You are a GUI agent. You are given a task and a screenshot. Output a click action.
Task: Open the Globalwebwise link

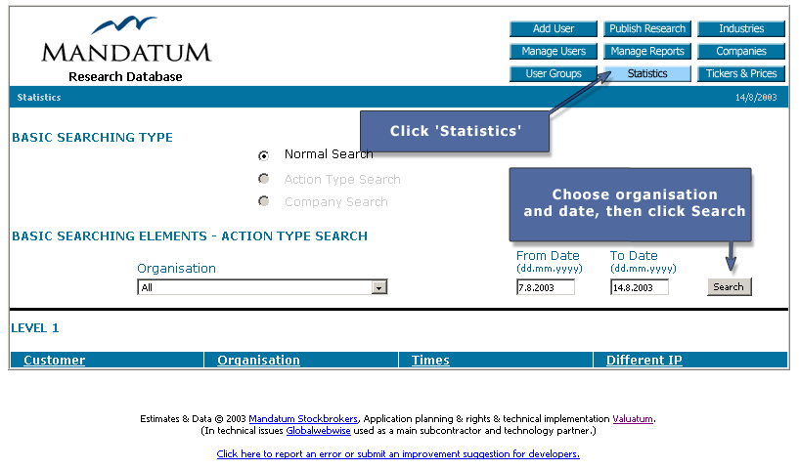[319, 430]
